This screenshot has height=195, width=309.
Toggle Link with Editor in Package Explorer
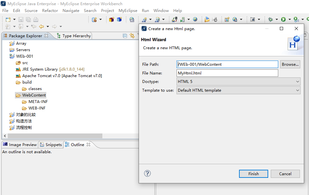132,36
